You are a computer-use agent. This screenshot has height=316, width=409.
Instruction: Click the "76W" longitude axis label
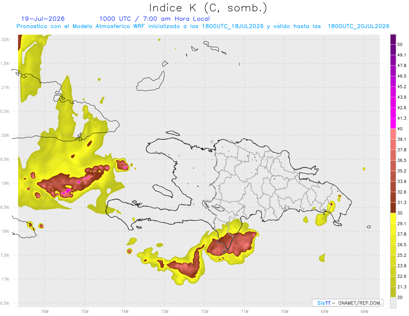[45, 312]
